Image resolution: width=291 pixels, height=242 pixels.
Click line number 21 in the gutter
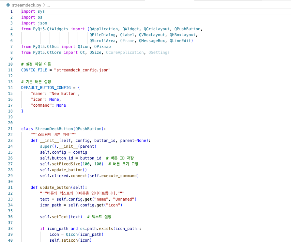coord(10,129)
